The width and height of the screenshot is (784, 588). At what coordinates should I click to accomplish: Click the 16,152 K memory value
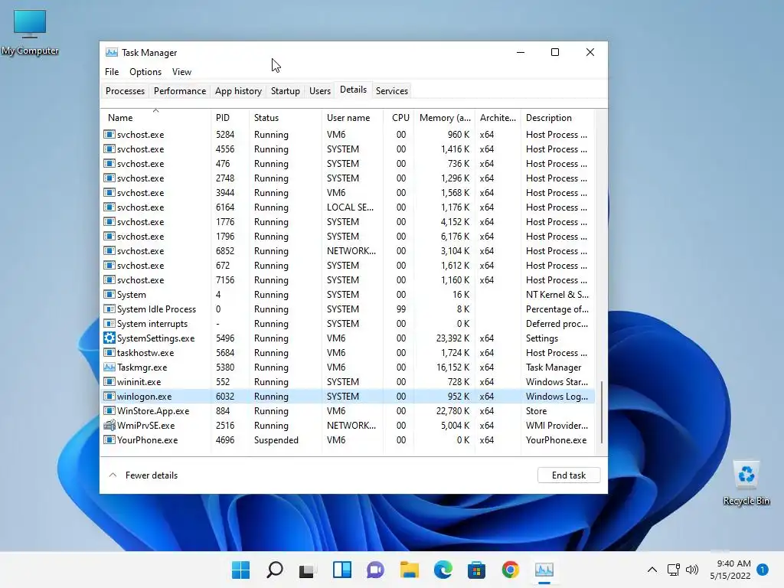click(x=452, y=367)
